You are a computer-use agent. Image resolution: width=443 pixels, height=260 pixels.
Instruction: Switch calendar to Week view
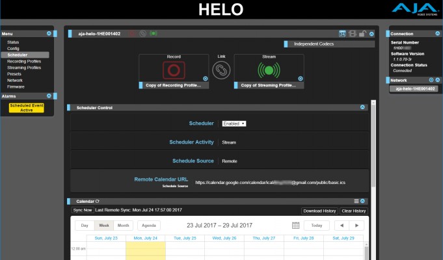(x=103, y=226)
